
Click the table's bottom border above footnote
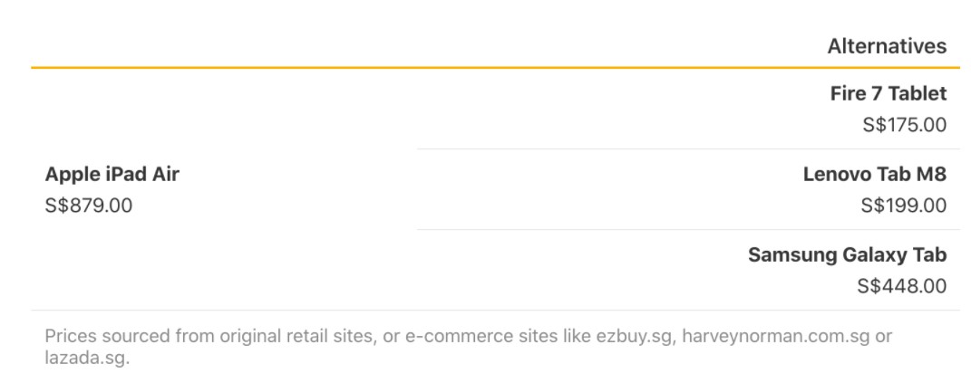tap(495, 310)
